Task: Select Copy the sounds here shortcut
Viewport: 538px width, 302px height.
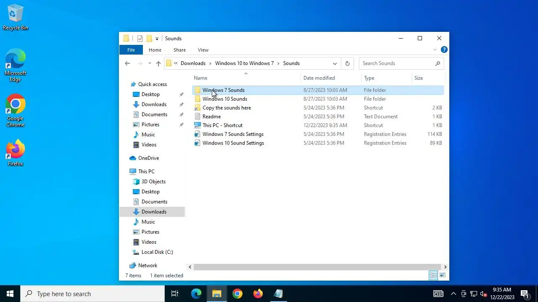Action: click(318, 108)
